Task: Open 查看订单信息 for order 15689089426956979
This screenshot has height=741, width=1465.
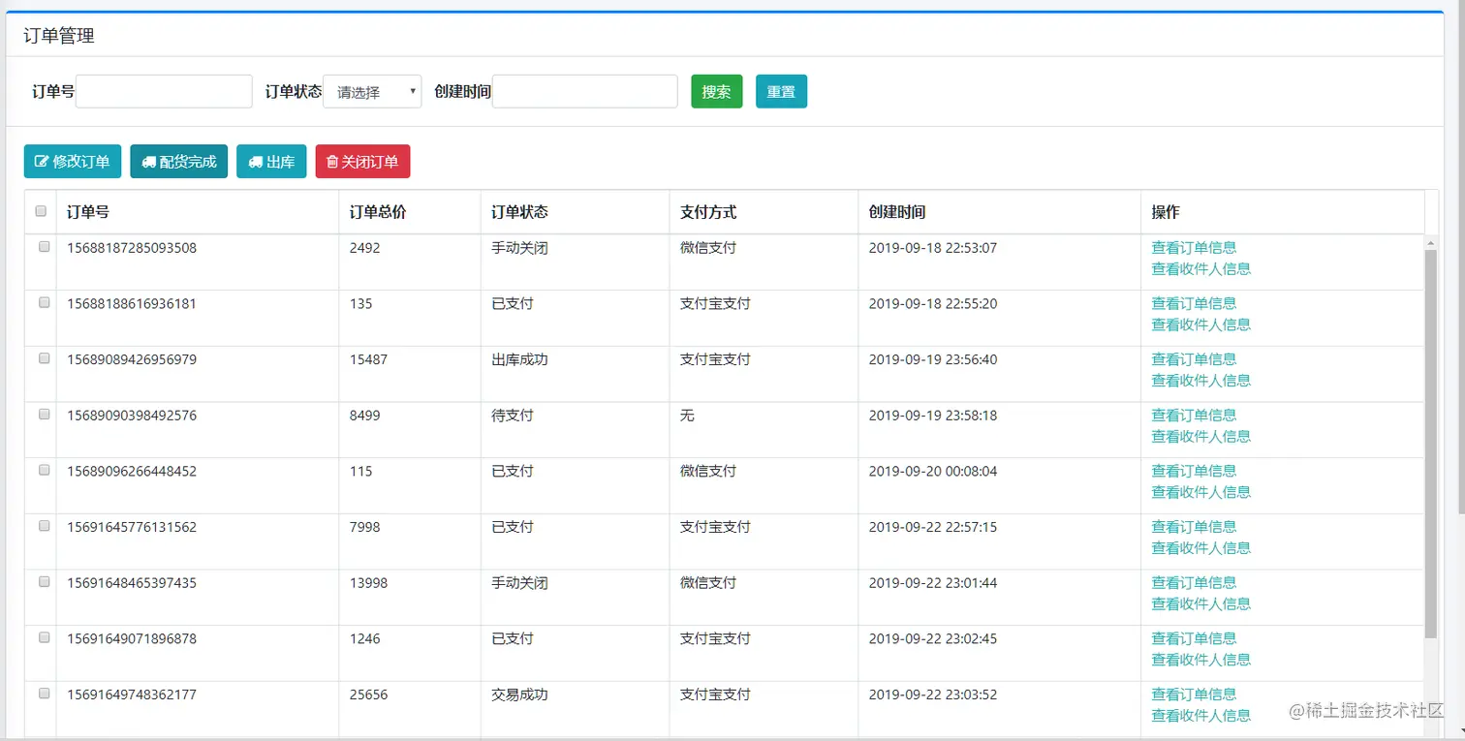Action: coord(1194,359)
